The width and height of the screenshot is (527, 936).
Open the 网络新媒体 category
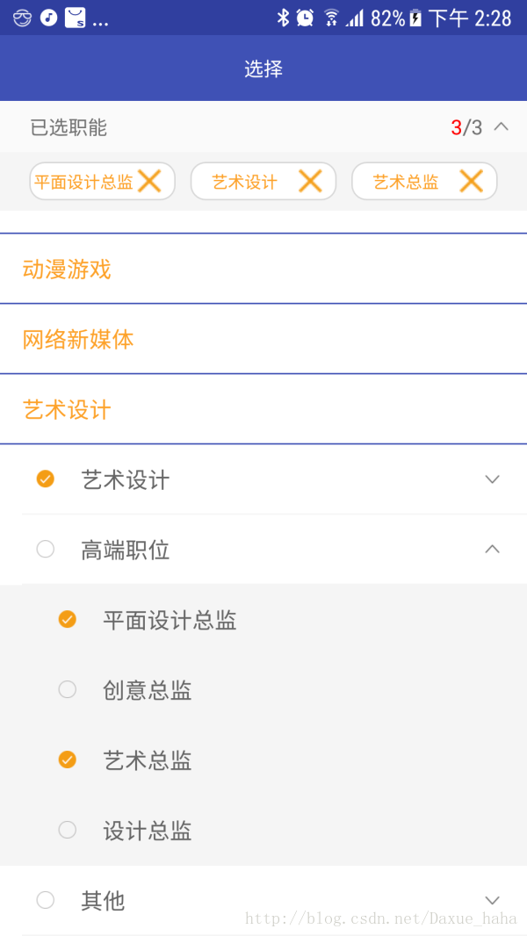pyautogui.click(x=77, y=340)
